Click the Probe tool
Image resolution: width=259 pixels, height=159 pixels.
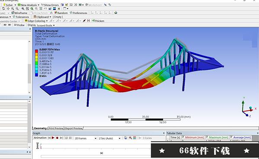pyautogui.click(x=19, y=25)
